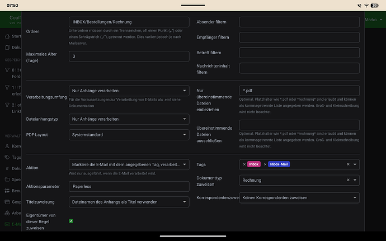Open the Aktion dropdown
This screenshot has height=241, width=386.
pos(129,164)
